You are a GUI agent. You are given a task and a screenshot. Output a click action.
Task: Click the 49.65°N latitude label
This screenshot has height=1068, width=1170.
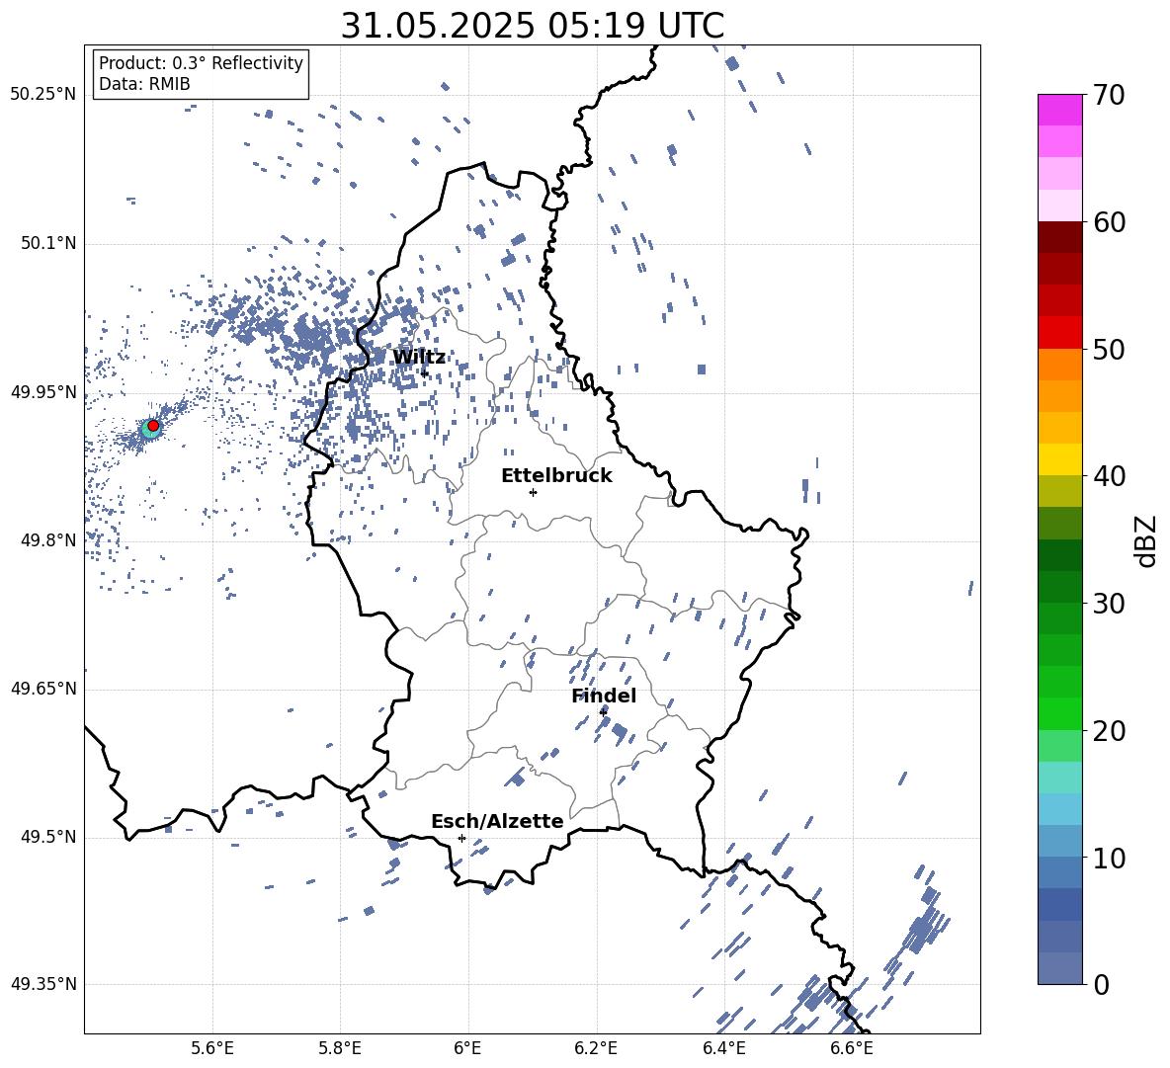point(42,688)
